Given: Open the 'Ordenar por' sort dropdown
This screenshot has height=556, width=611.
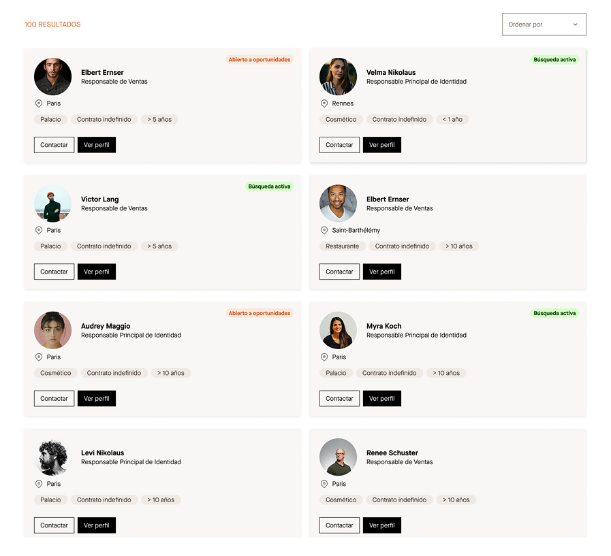Looking at the screenshot, I should point(543,24).
